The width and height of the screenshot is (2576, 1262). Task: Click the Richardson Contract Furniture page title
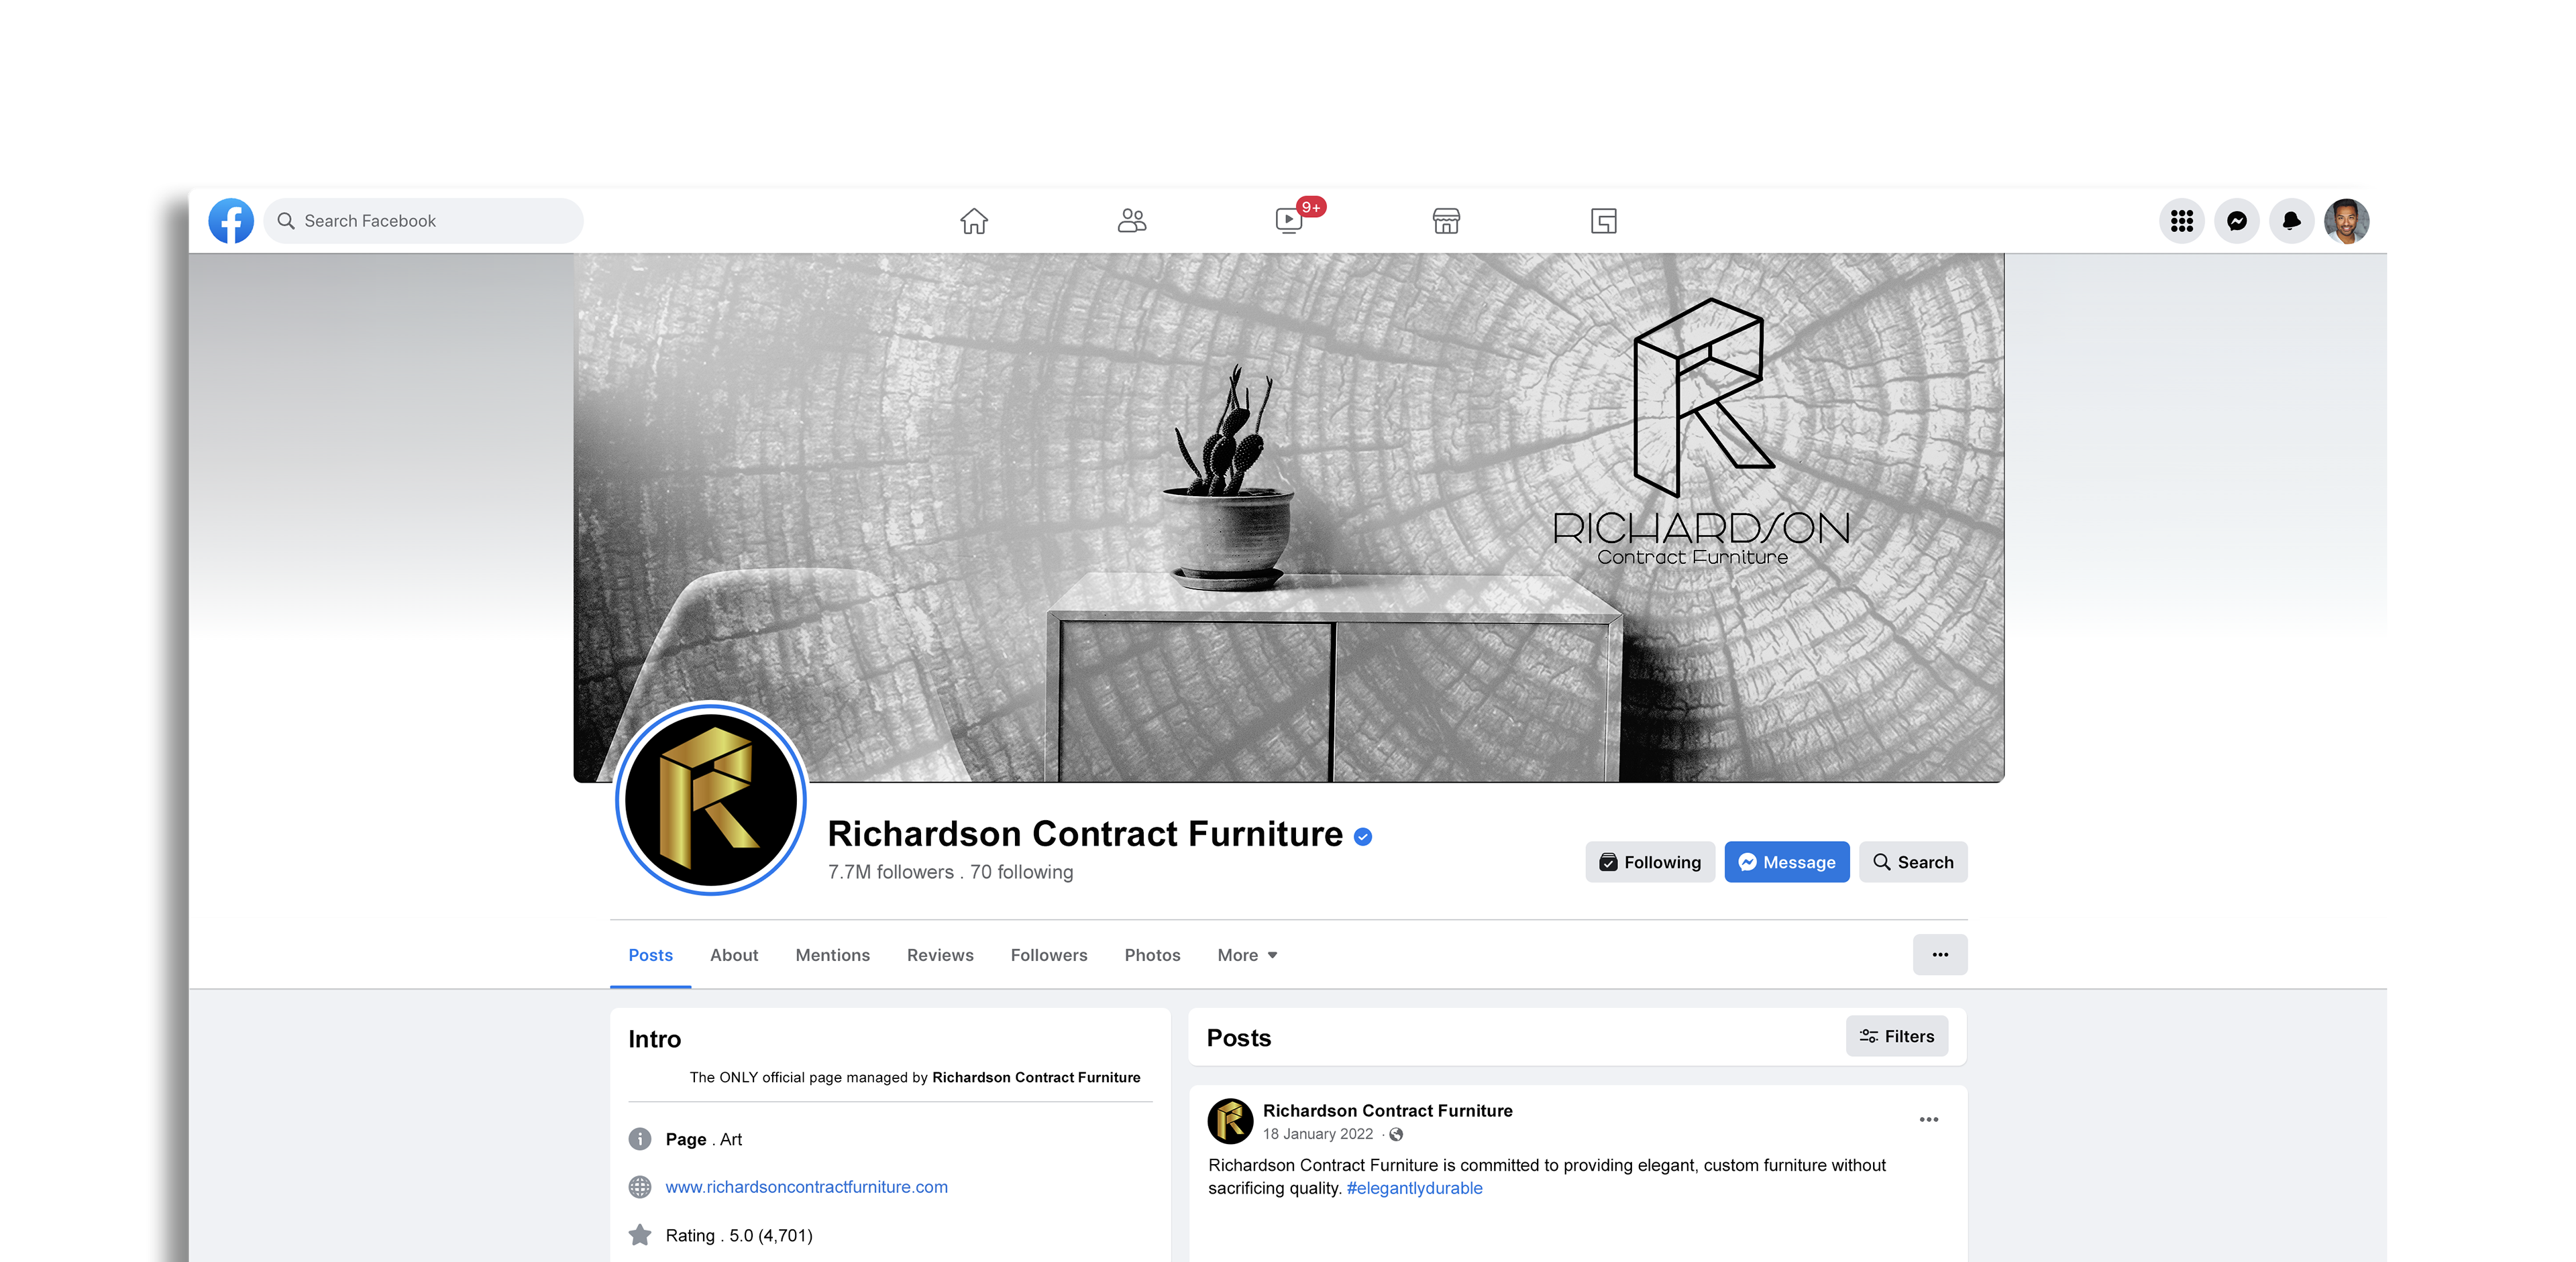point(1085,834)
